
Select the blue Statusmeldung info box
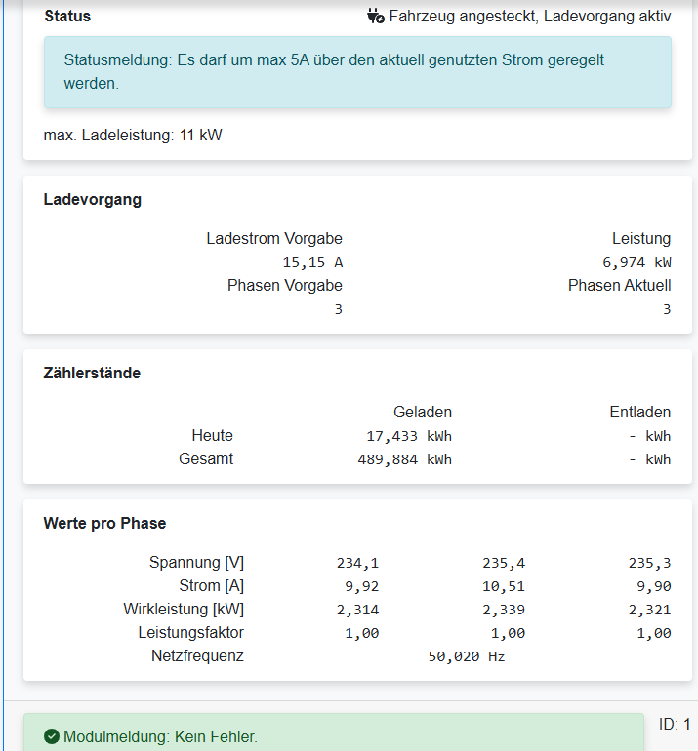[357, 72]
